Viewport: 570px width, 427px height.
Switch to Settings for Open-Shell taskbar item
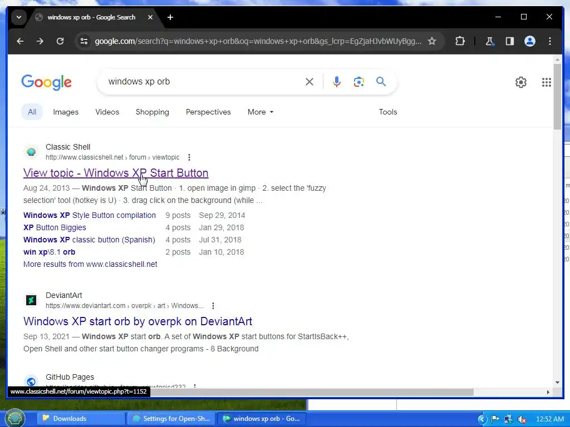tap(171, 419)
